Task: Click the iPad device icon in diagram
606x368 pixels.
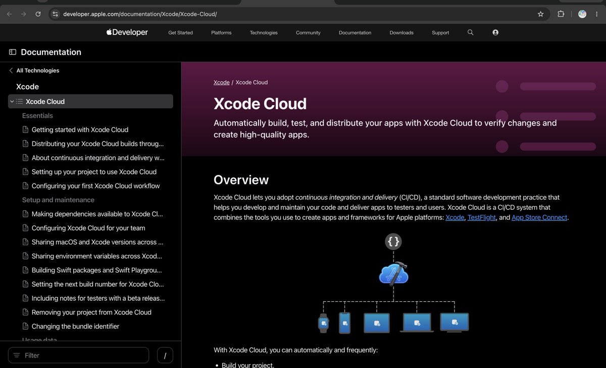Action: (x=377, y=323)
